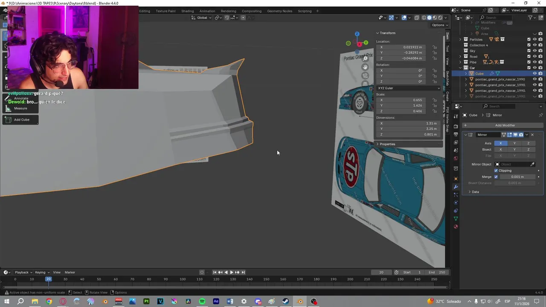The height and width of the screenshot is (307, 546).
Task: Switch to the Geometry Nodes workspace tab
Action: (279, 11)
